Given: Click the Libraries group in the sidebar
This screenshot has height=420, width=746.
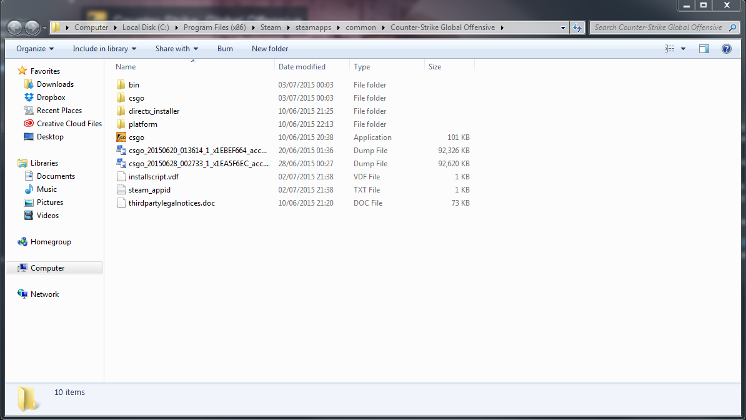Looking at the screenshot, I should coord(38,163).
